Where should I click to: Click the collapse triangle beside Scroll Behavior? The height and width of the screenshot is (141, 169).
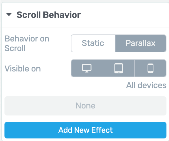(x=9, y=14)
